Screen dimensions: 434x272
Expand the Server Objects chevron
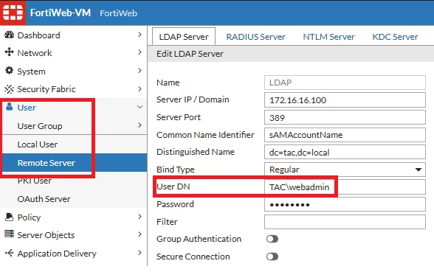139,234
